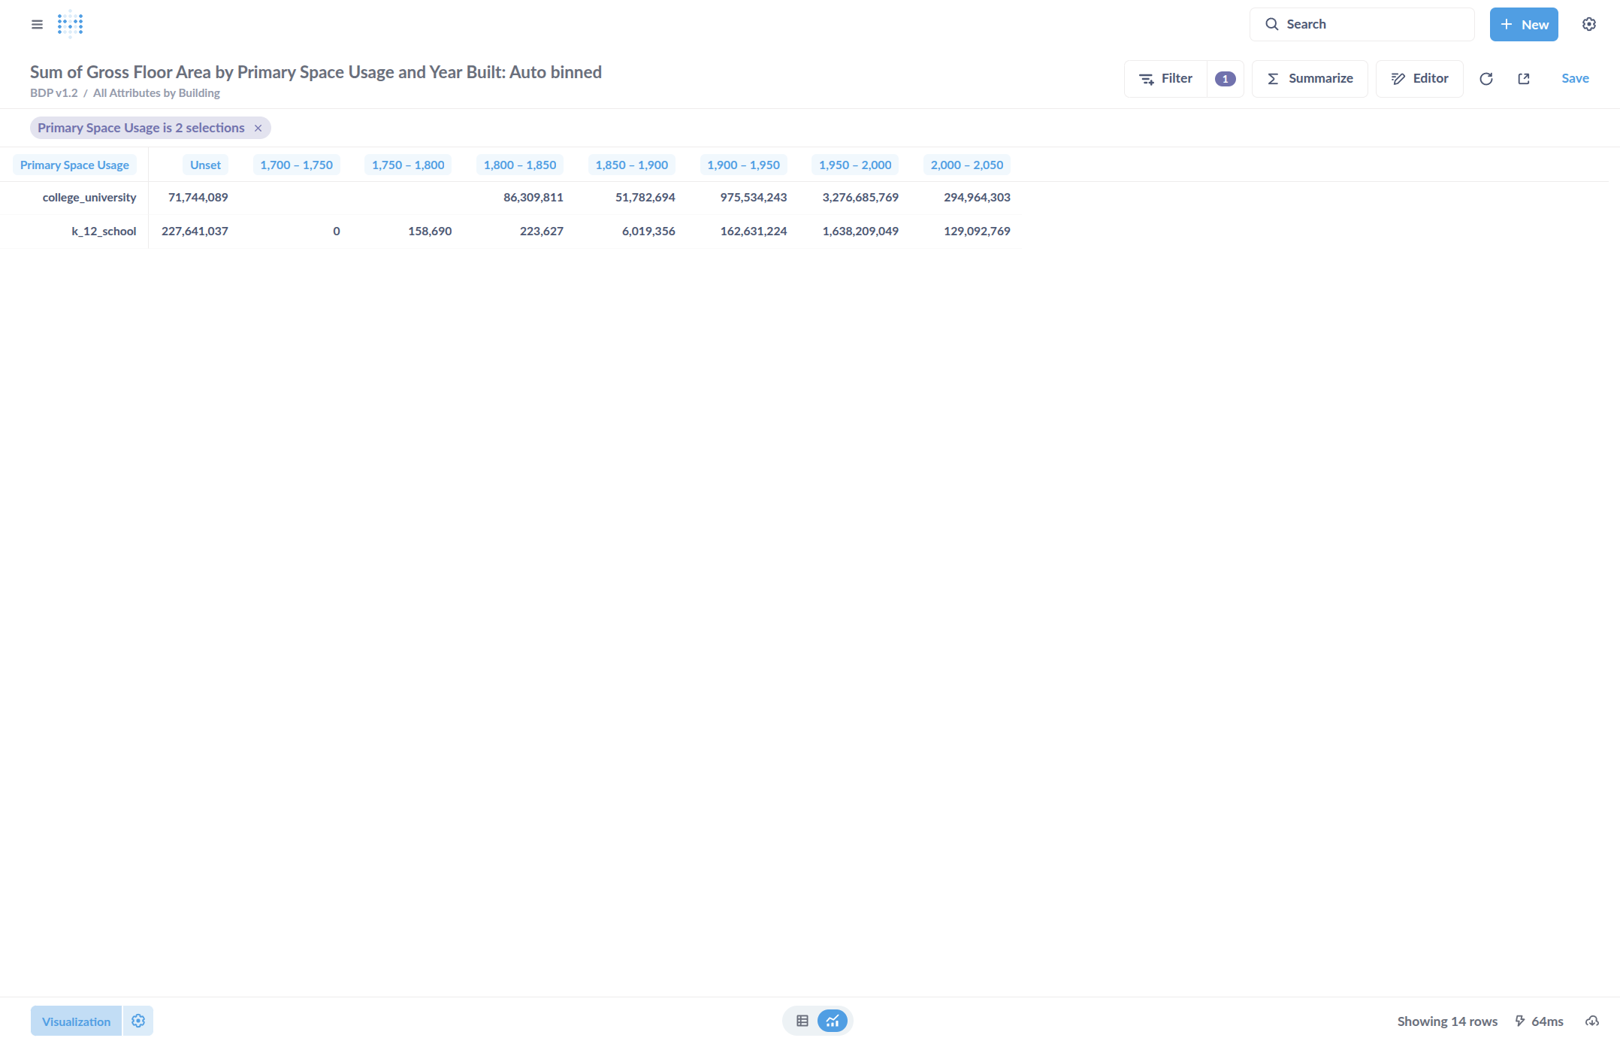1620x1044 pixels.
Task: Switch to chart visualization view
Action: tap(833, 1021)
